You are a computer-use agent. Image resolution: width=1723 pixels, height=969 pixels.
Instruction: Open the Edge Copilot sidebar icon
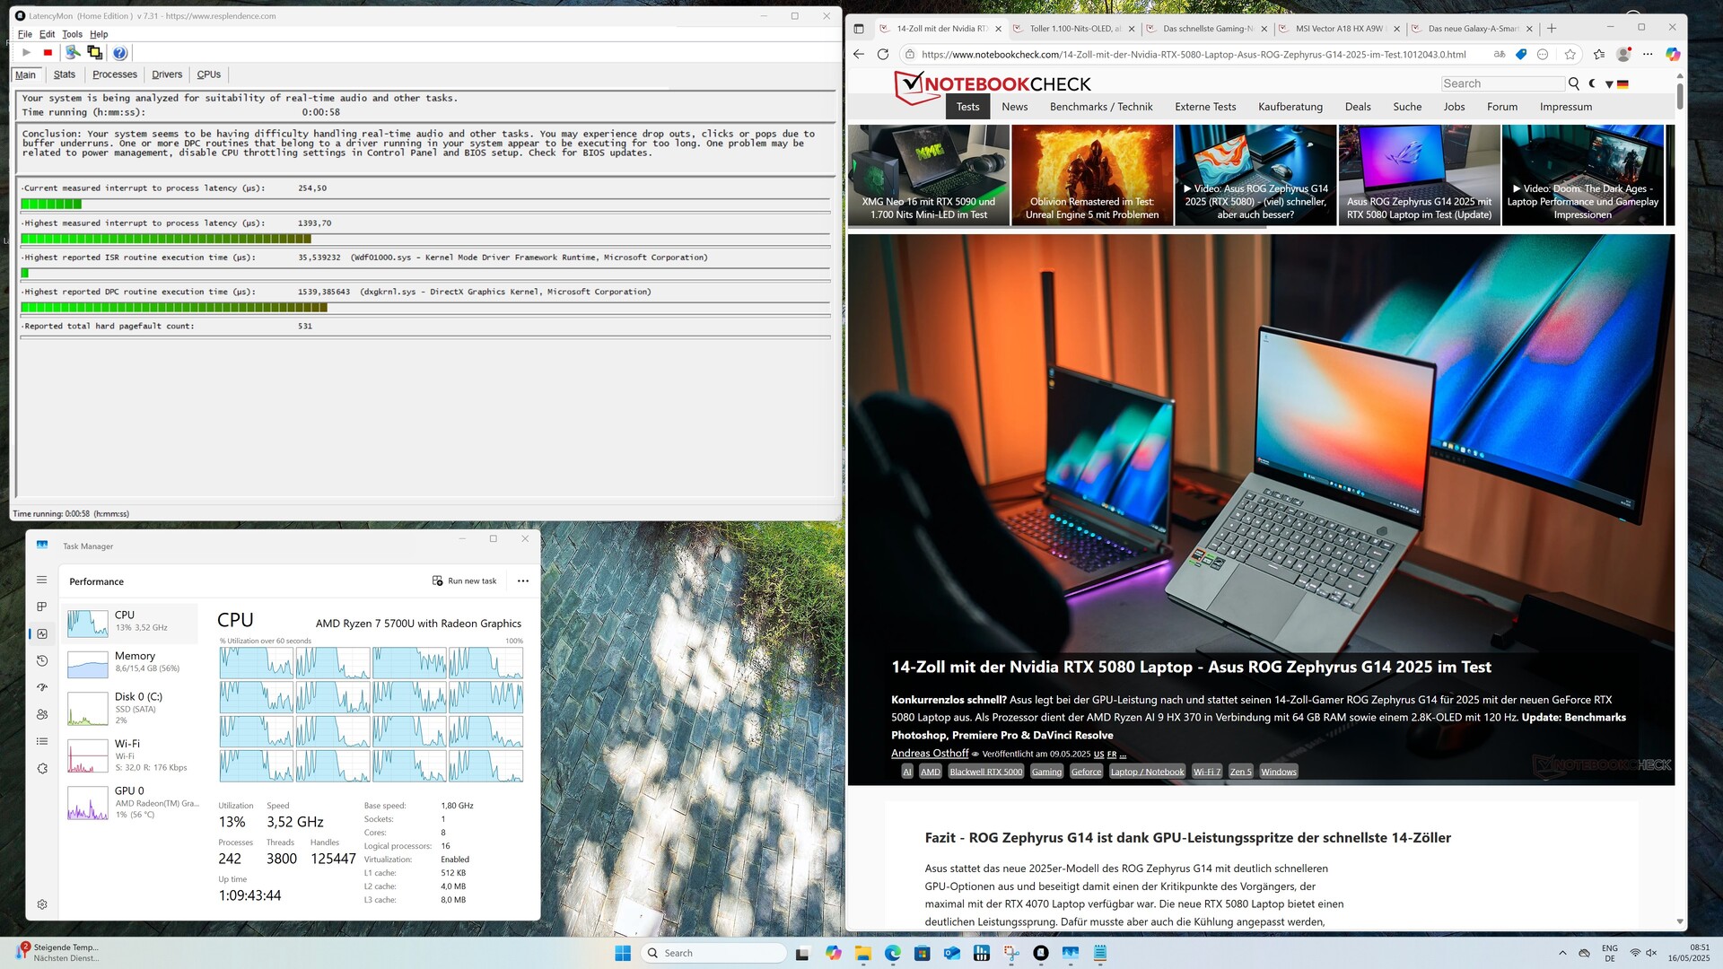click(x=1673, y=54)
